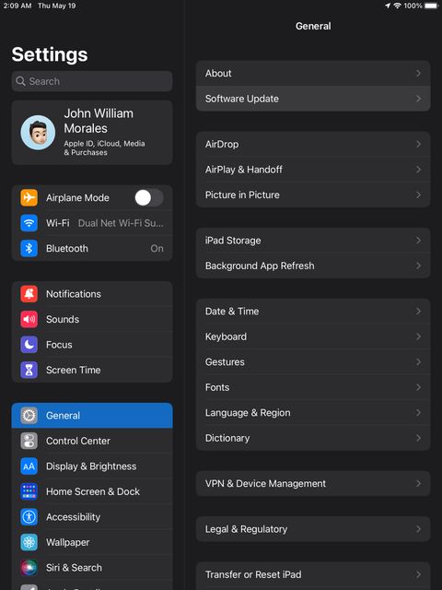
Task: Tap the chevron on Picture in Picture row
Action: point(418,195)
